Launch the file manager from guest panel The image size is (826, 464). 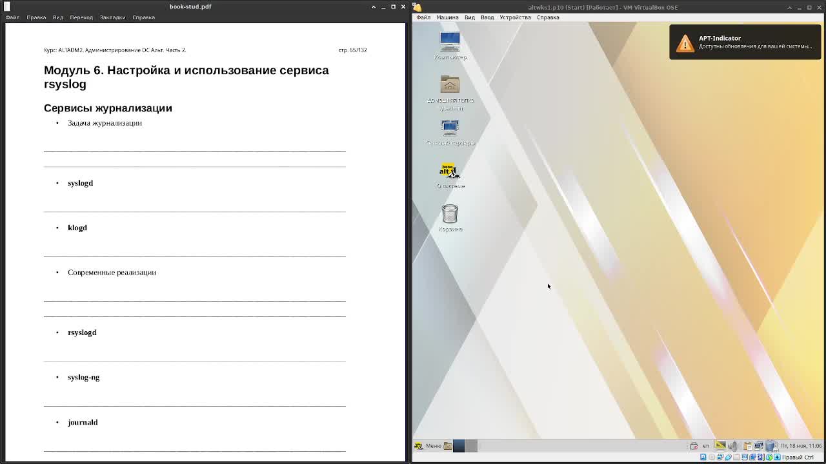[448, 446]
